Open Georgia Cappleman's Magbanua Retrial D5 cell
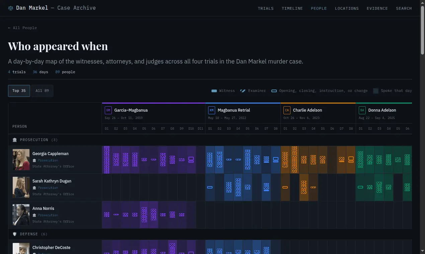The width and height of the screenshot is (425, 254). [248, 160]
